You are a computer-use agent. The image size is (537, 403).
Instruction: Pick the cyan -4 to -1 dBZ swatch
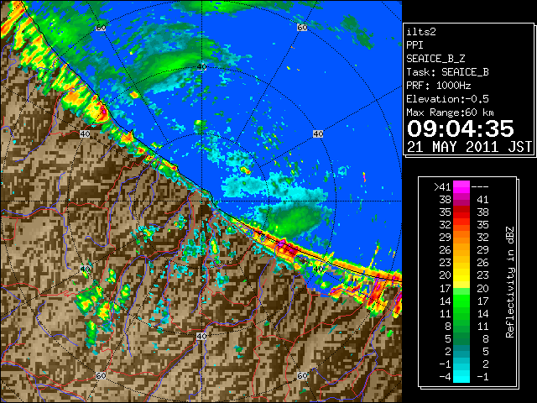coord(461,377)
